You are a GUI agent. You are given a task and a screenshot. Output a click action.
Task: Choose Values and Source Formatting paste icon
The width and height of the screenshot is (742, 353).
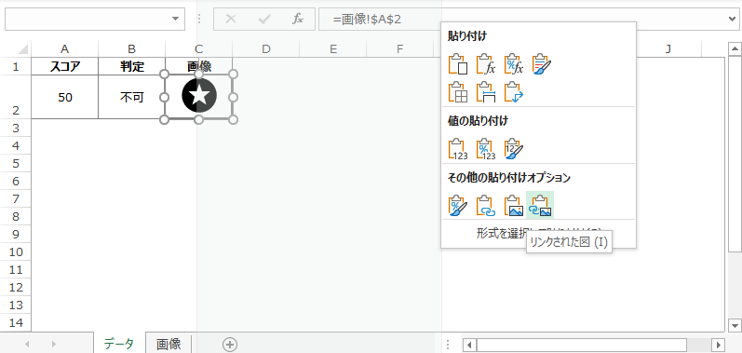point(513,149)
